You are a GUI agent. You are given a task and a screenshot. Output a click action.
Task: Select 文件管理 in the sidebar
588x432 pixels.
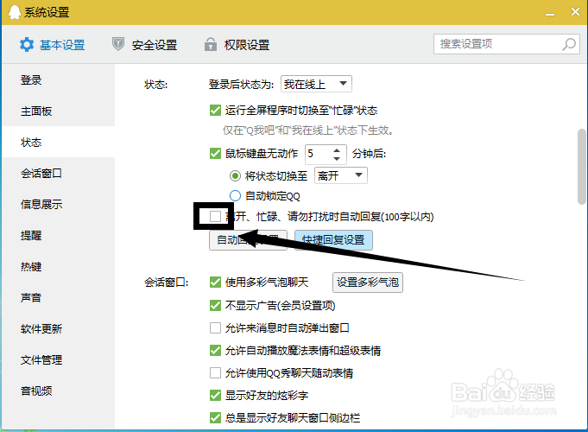[58, 360]
